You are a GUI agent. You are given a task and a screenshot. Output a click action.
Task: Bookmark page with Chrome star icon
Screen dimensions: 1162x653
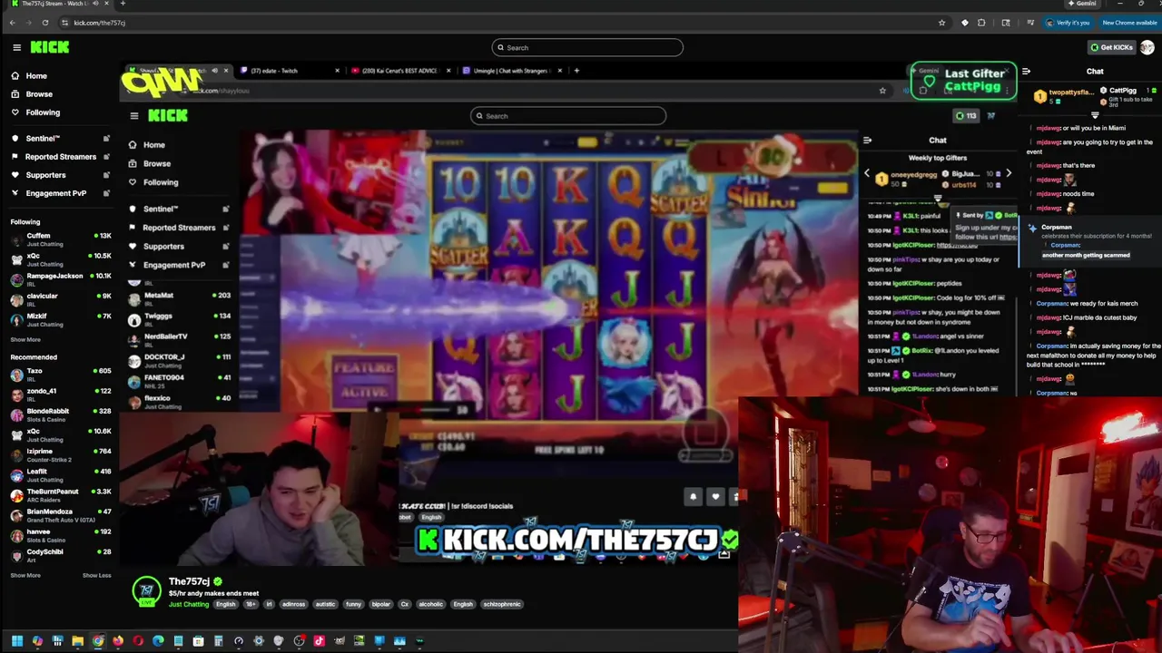click(941, 23)
